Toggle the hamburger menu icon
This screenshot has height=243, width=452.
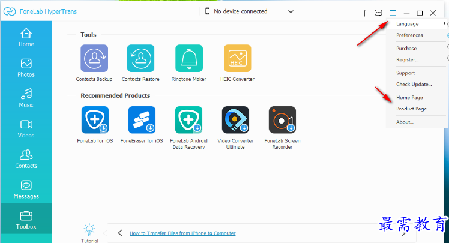[393, 13]
